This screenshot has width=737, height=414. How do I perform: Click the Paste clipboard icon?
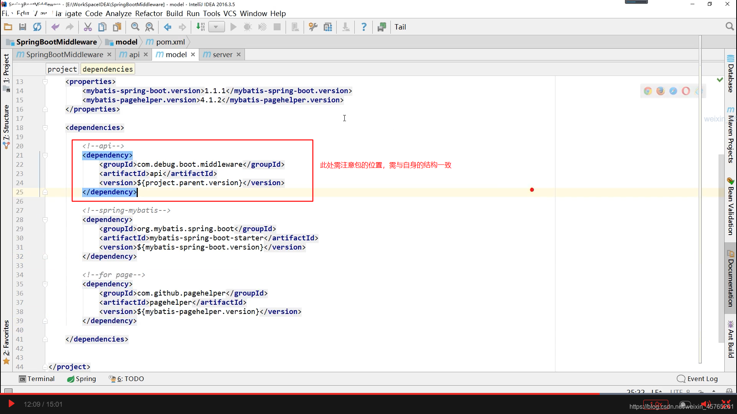[x=117, y=27]
